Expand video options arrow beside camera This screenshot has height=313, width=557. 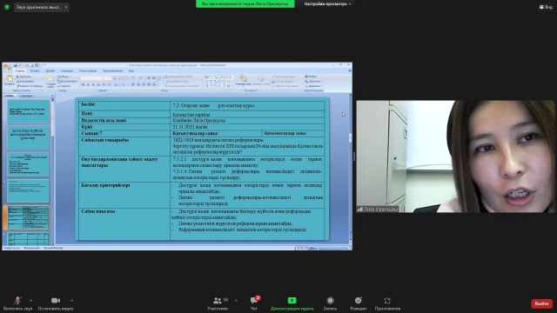[x=71, y=301]
